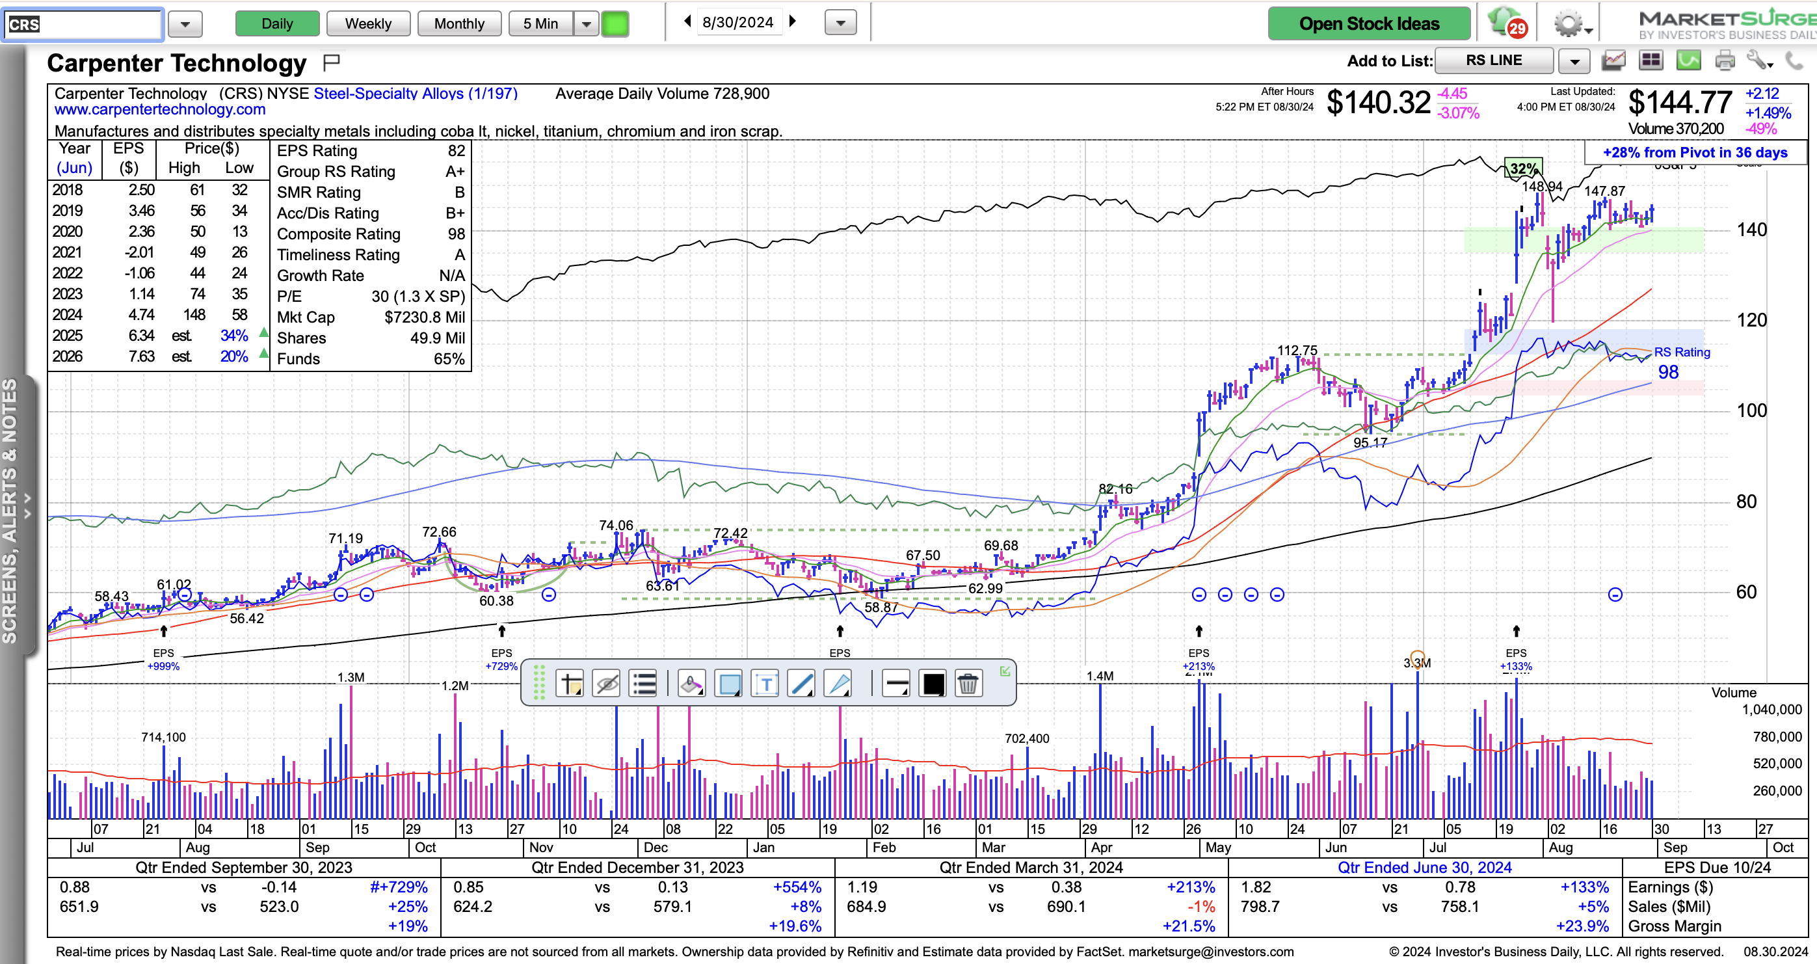This screenshot has height=964, width=1817.
Task: Toggle hide drawings eye icon
Action: click(x=607, y=683)
